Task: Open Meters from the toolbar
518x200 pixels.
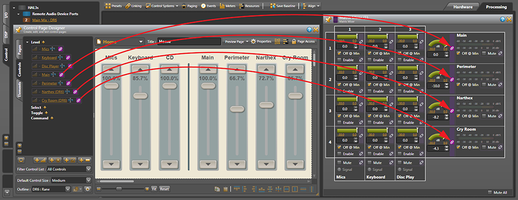Action: (227, 6)
